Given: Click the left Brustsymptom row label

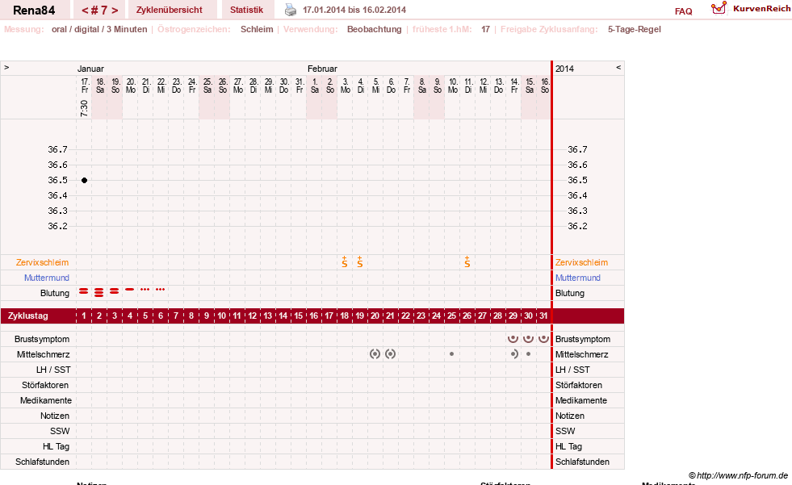Looking at the screenshot, I should pos(42,339).
